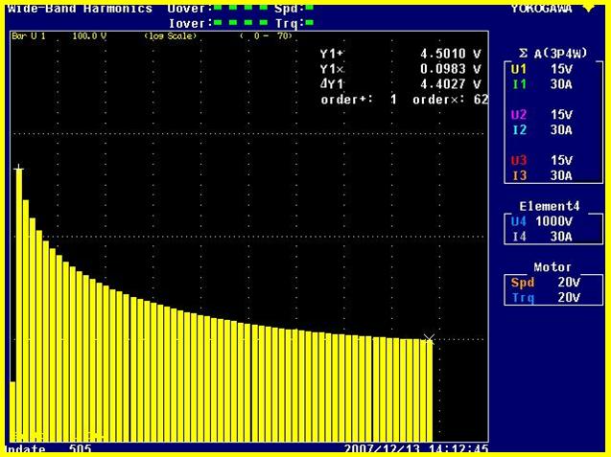Click the Y1+ value 4.5010 V

451,54
